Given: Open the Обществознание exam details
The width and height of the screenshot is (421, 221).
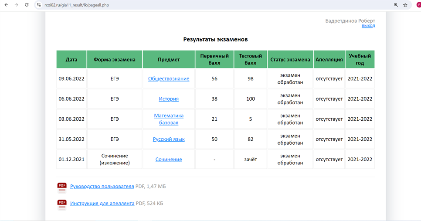Looking at the screenshot, I should point(169,78).
